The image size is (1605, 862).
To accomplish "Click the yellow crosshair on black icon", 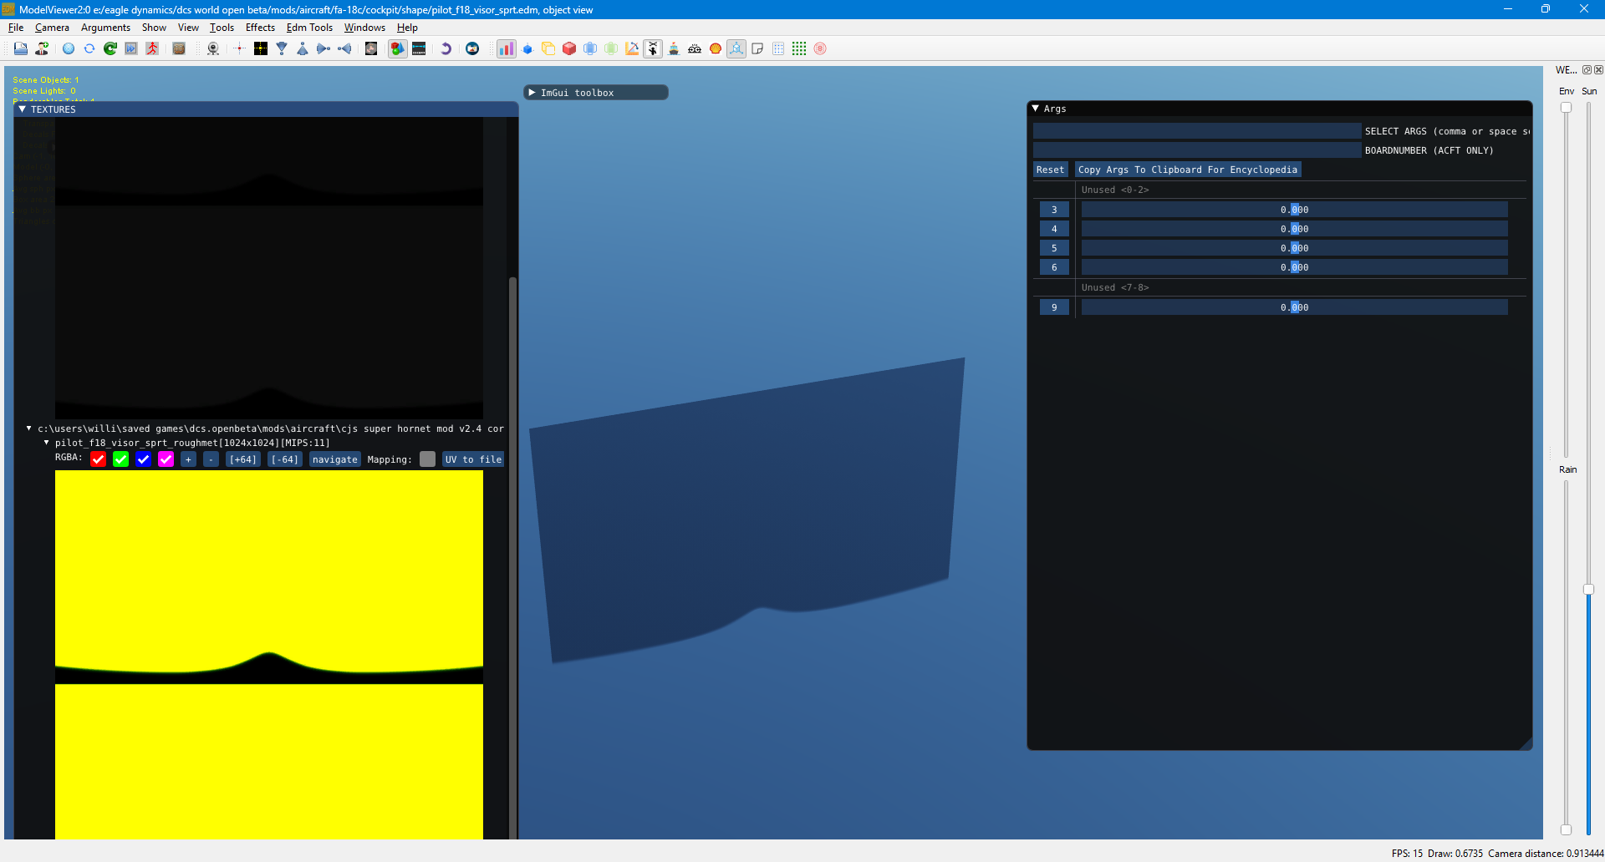I will click(261, 48).
